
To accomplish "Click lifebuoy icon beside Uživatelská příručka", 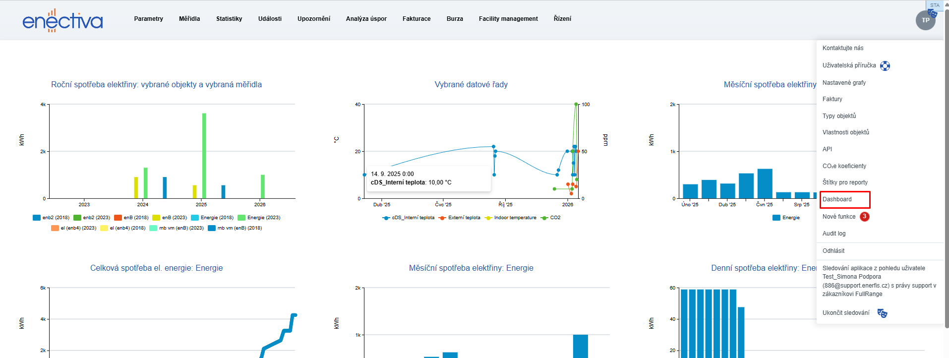I will point(885,66).
